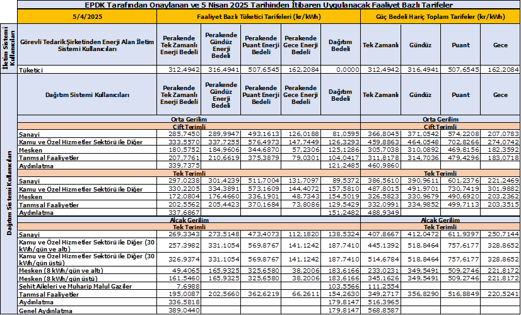Click the Faaliyet Bazlı Tüketici Tarifeleri header

coord(259,17)
